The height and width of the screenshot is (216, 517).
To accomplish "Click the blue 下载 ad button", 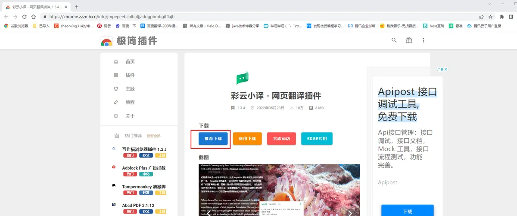I will (x=407, y=211).
